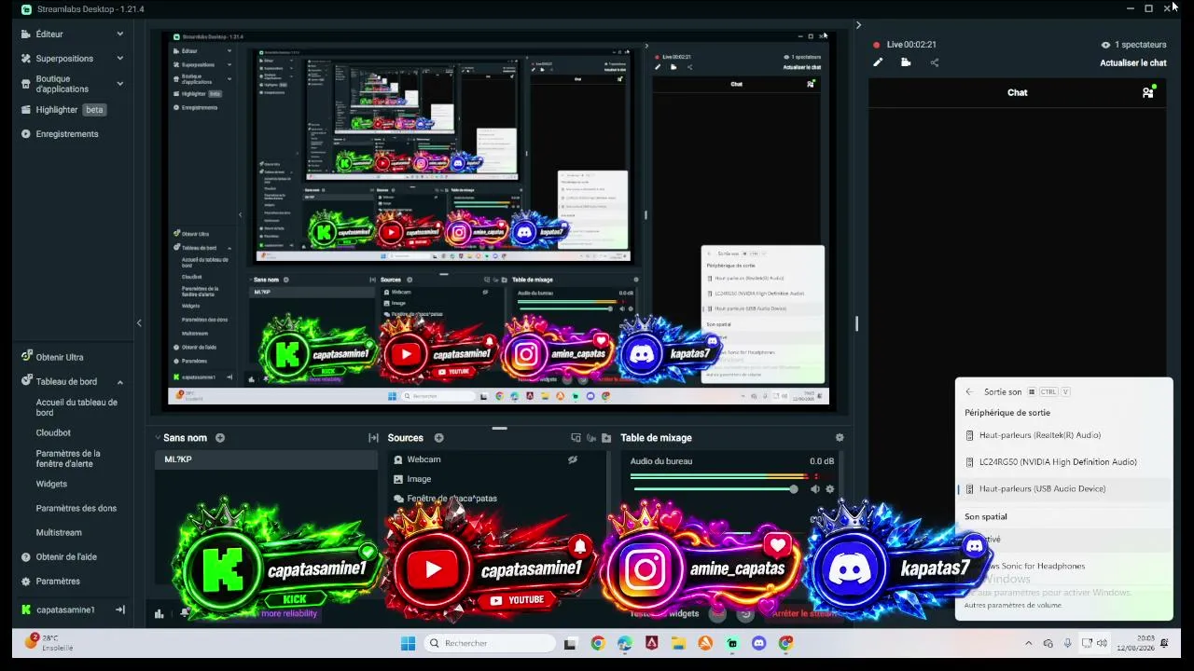Click the Superpositions sidebar icon

click(26, 58)
